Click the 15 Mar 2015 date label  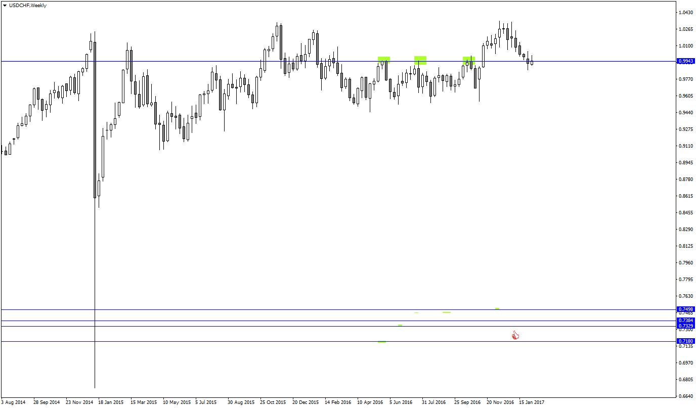point(144,402)
